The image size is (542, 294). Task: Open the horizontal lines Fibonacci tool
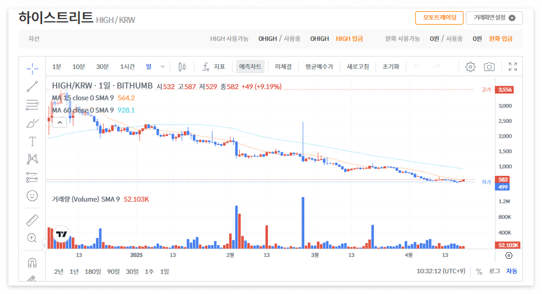[32, 105]
